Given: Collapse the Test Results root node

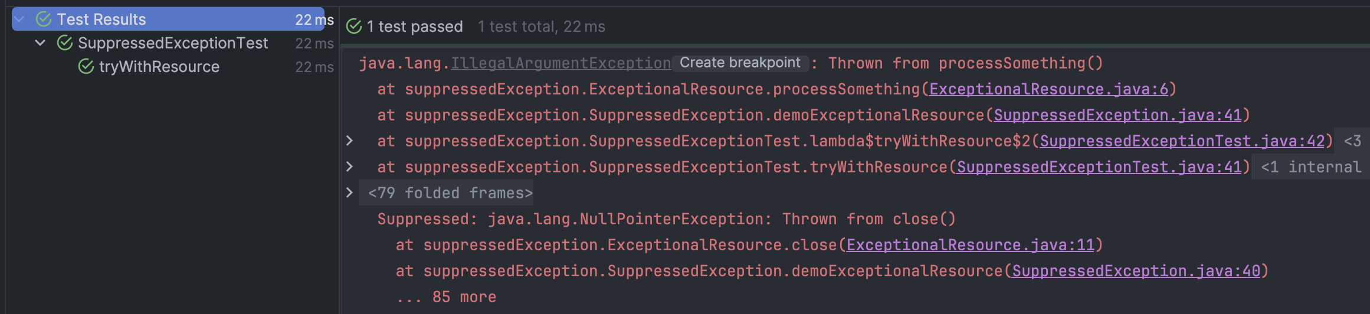Looking at the screenshot, I should tap(20, 19).
